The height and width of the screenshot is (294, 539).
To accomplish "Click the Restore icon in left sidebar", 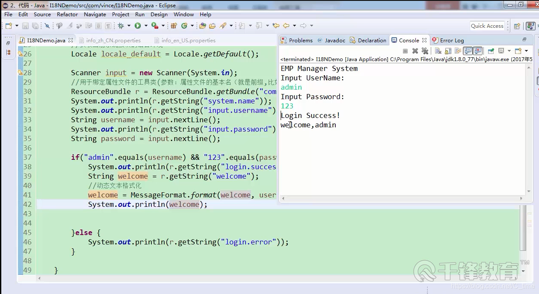I will pos(8,43).
